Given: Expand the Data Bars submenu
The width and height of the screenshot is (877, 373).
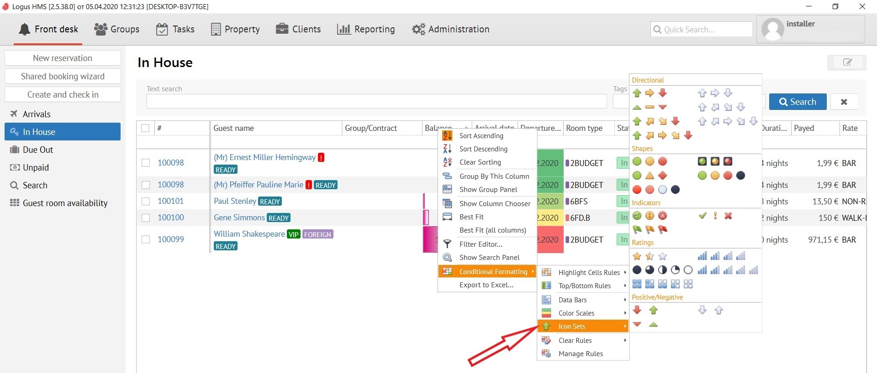Looking at the screenshot, I should click(572, 300).
